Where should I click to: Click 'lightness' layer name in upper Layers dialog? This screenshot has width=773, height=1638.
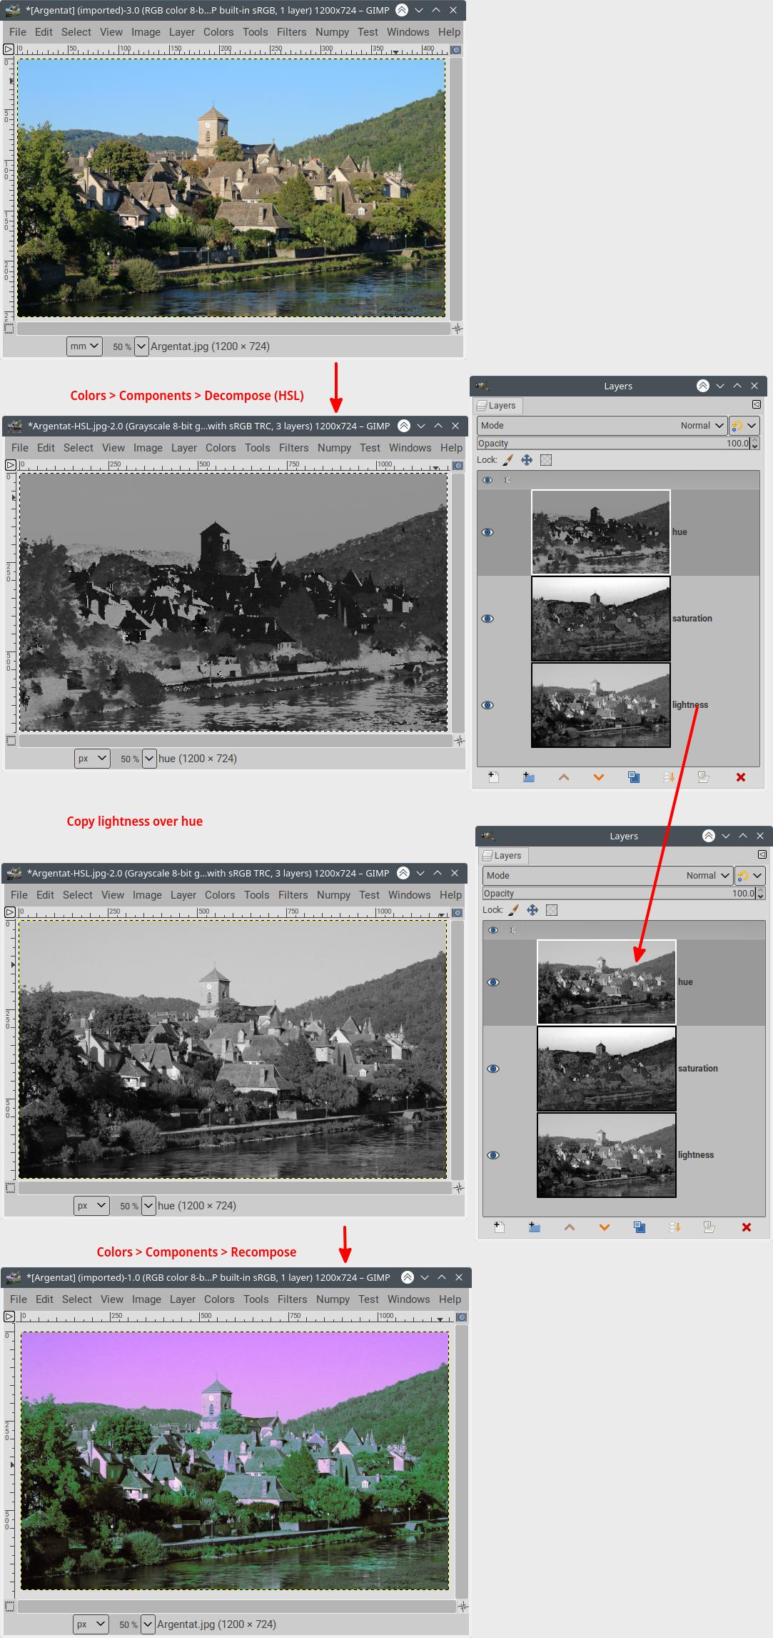[690, 705]
